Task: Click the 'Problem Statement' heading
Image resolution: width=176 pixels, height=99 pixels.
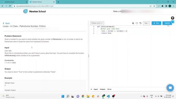Action: pos(13,36)
